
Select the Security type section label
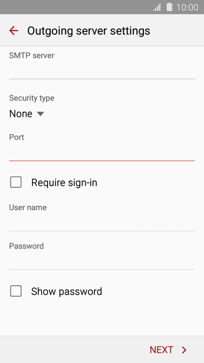[x=31, y=98]
